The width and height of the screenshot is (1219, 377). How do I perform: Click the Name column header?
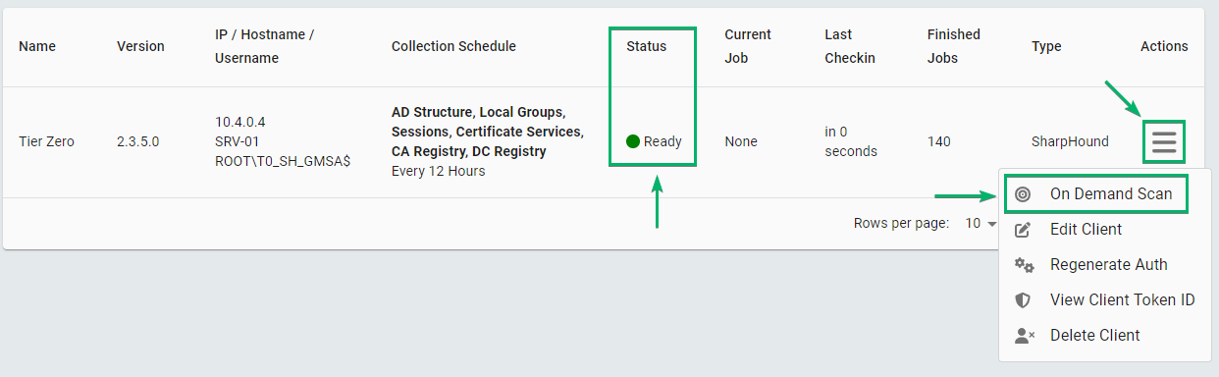[37, 46]
